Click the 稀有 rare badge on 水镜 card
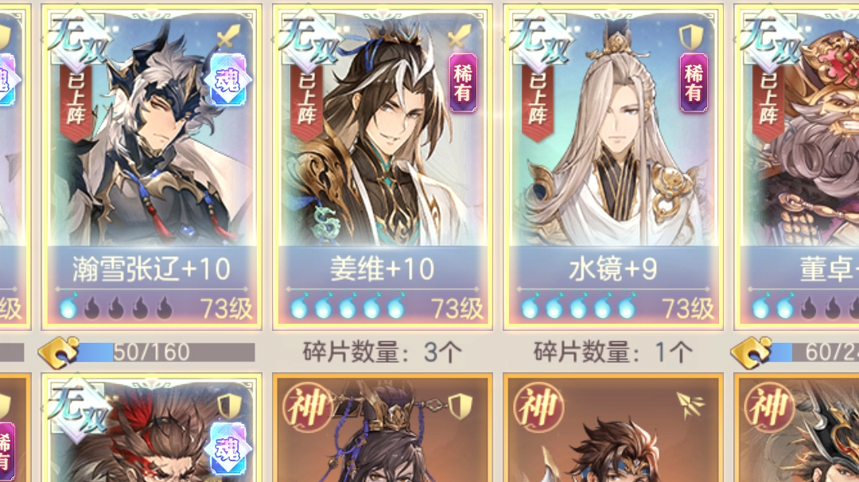Screen dimensions: 859x482 tap(694, 84)
